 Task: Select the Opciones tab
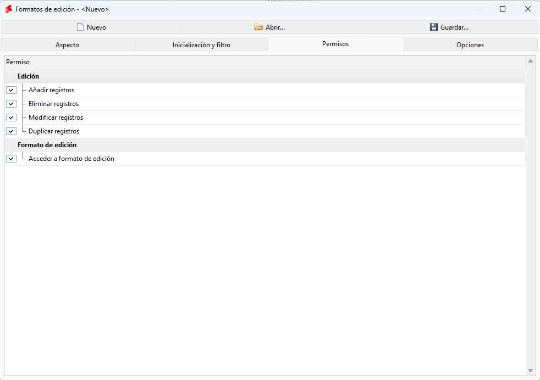point(470,45)
